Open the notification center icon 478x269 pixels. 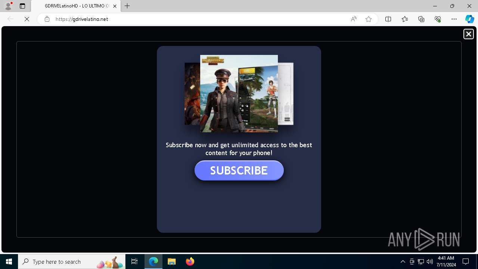(466, 262)
